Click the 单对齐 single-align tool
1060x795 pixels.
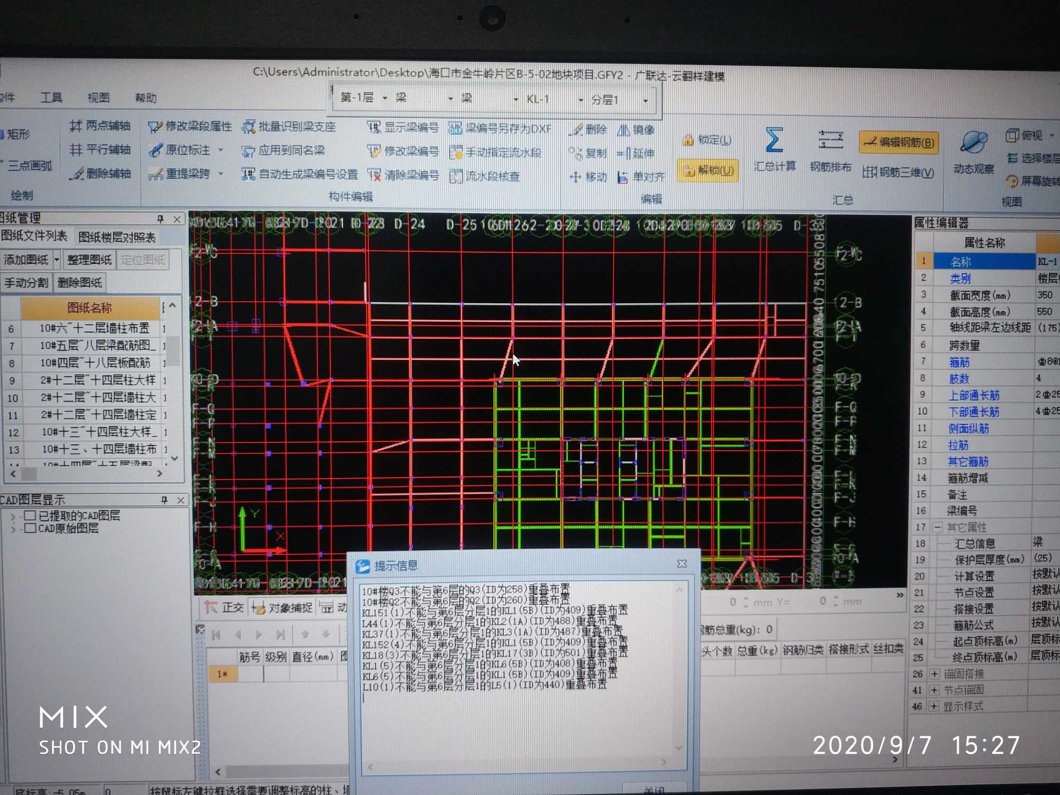pos(641,177)
